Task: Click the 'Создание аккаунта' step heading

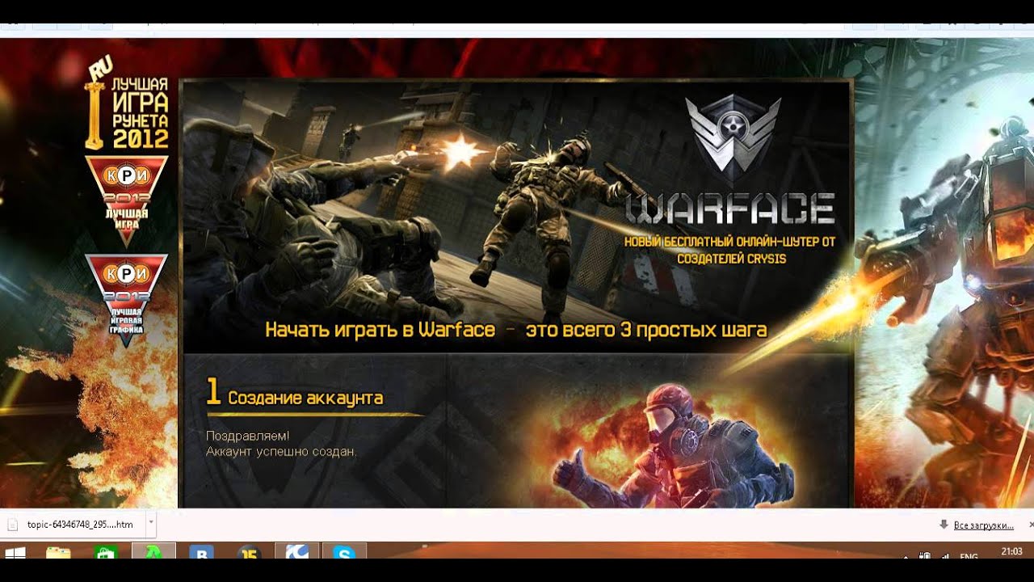Action: pyautogui.click(x=305, y=398)
